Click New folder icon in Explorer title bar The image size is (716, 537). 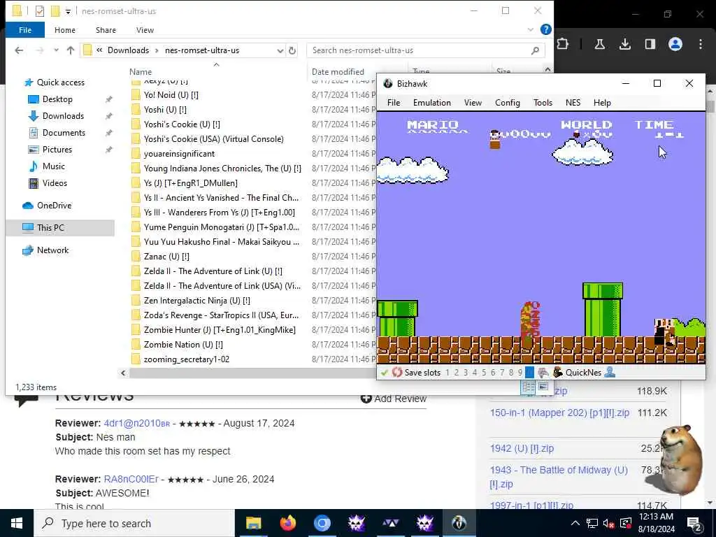[x=55, y=11]
